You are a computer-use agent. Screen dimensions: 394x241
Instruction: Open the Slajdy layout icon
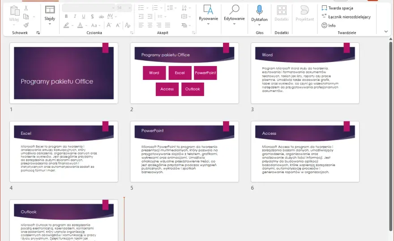[50, 10]
